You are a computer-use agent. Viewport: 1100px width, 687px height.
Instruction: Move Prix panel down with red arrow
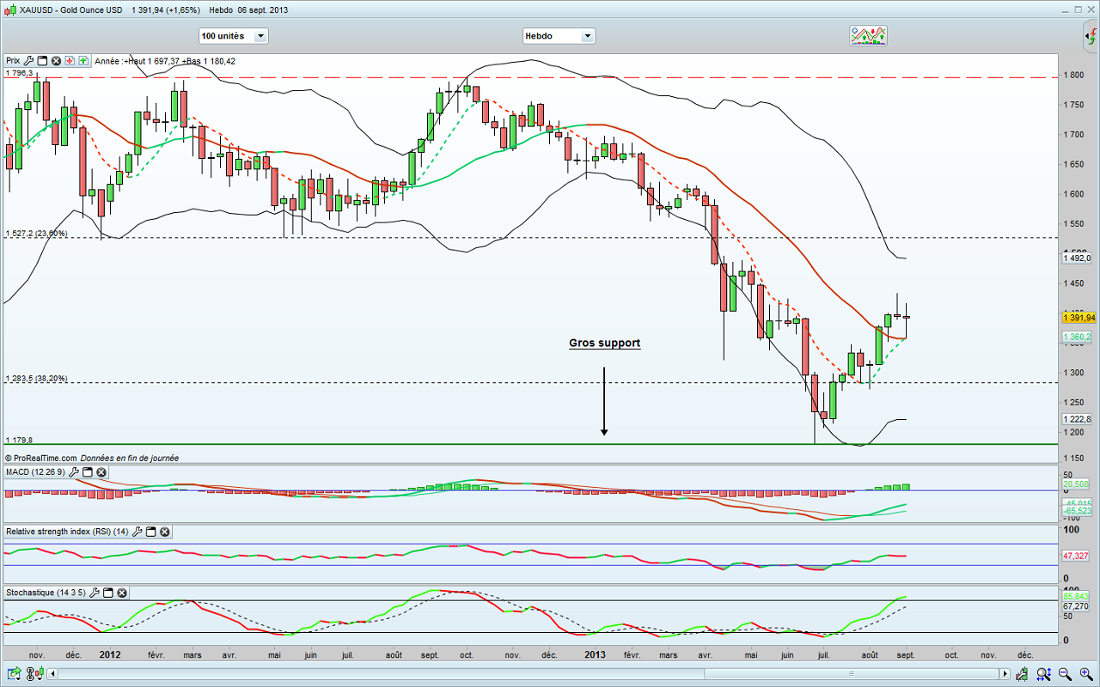70,61
